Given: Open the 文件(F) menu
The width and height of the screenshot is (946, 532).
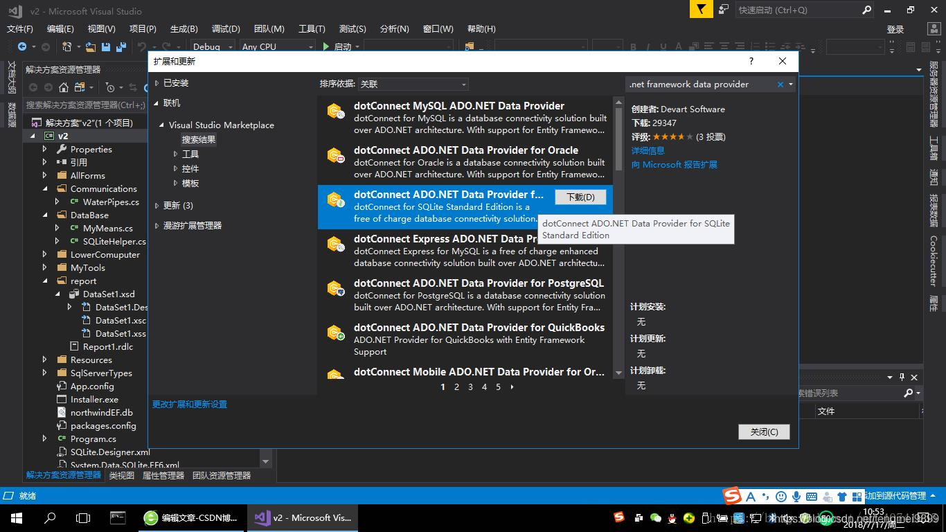Looking at the screenshot, I should (20, 28).
